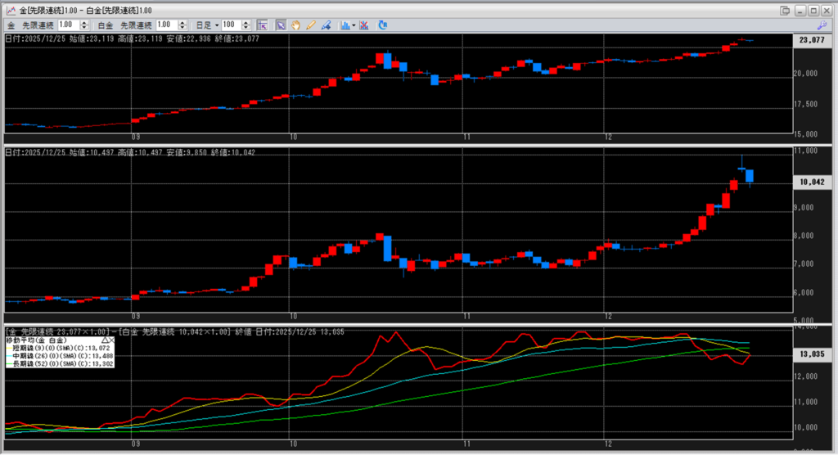Click the refresh chart icon
Screen dimensions: 838x455
(x=382, y=25)
